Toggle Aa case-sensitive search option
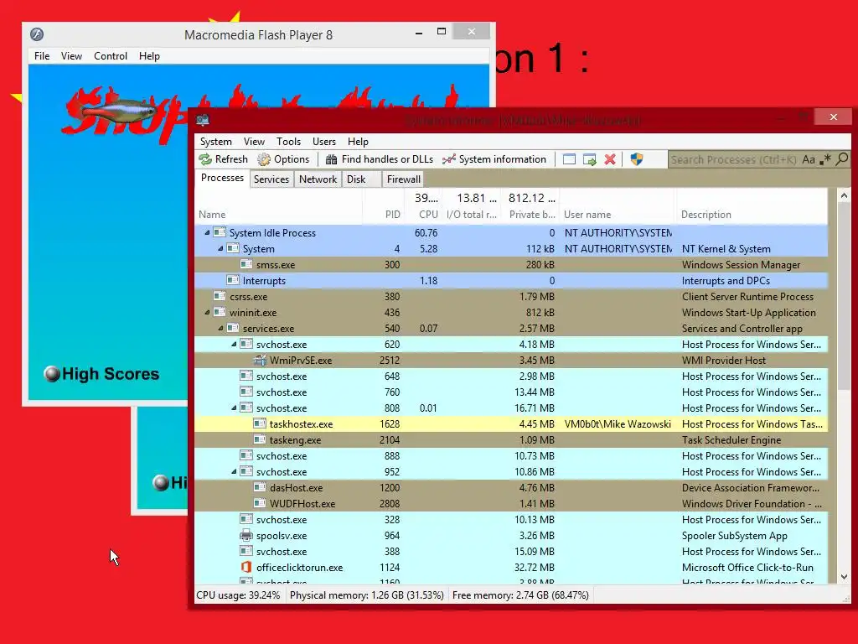The image size is (858, 644). point(809,159)
